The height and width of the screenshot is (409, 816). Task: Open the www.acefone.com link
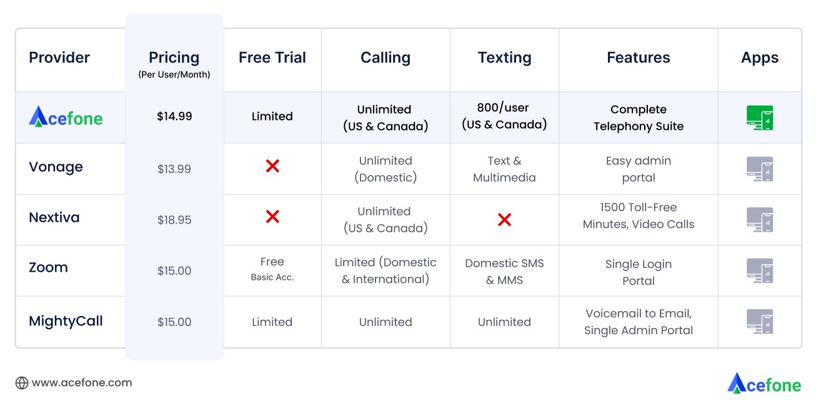pos(82,383)
